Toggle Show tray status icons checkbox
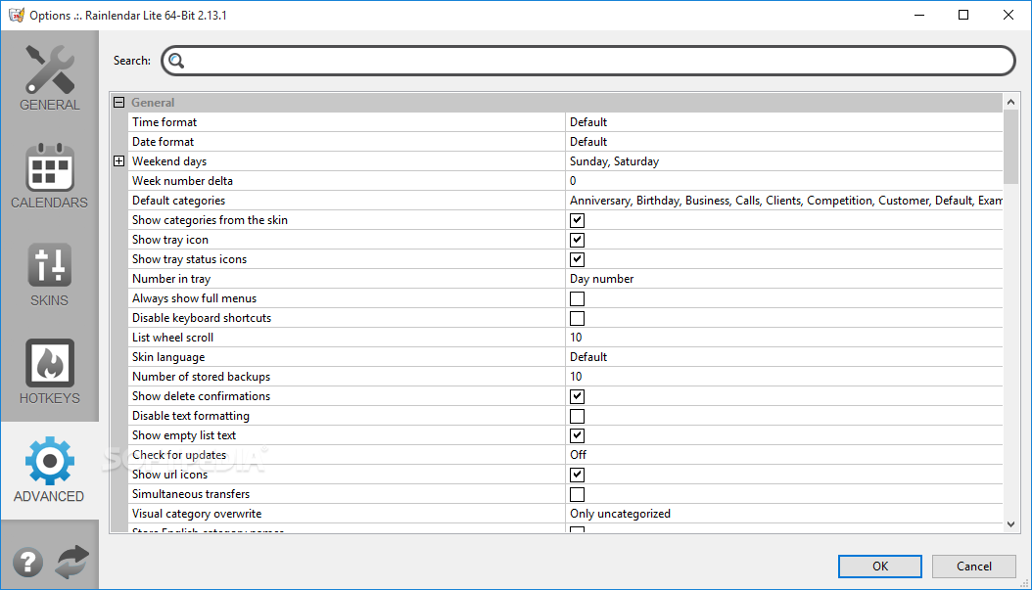 tap(578, 260)
